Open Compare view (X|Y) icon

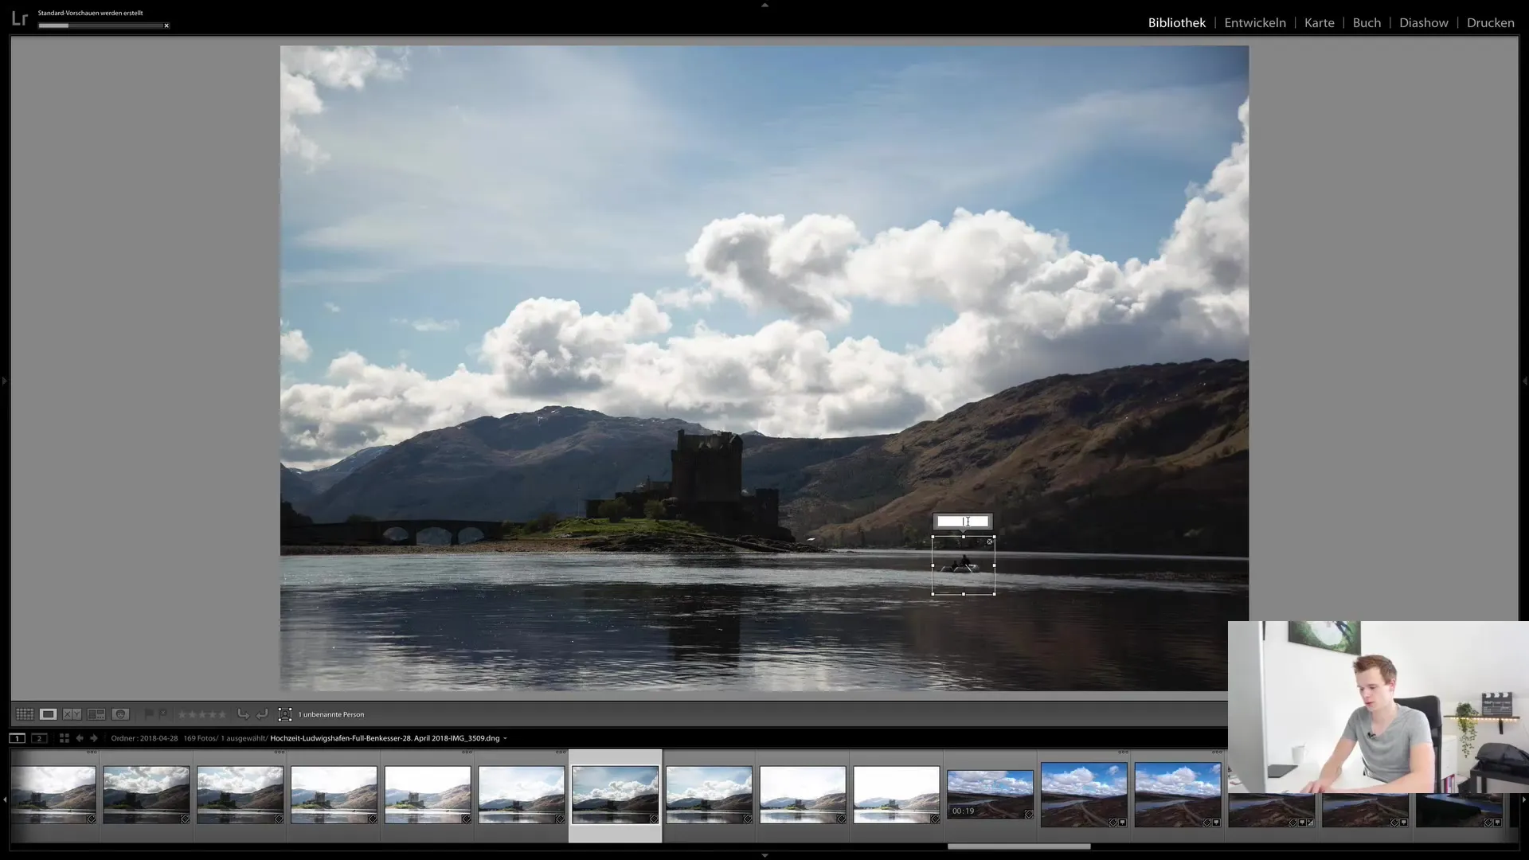[x=72, y=714]
